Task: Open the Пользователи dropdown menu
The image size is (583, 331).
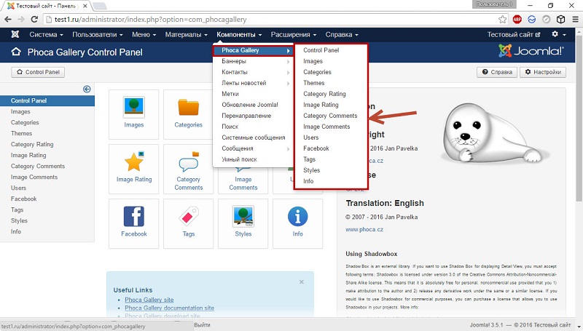Action: [98, 34]
